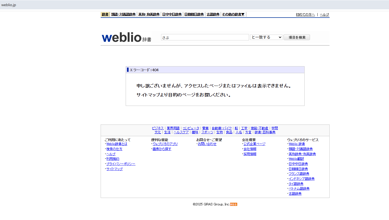Open the 船 category link

[236, 128]
